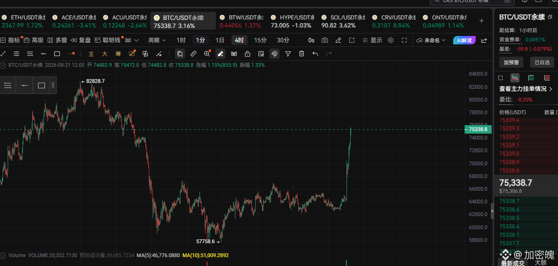The height and width of the screenshot is (266, 558).
Task: Click the zoom-in magnifier tool
Action: (207, 54)
